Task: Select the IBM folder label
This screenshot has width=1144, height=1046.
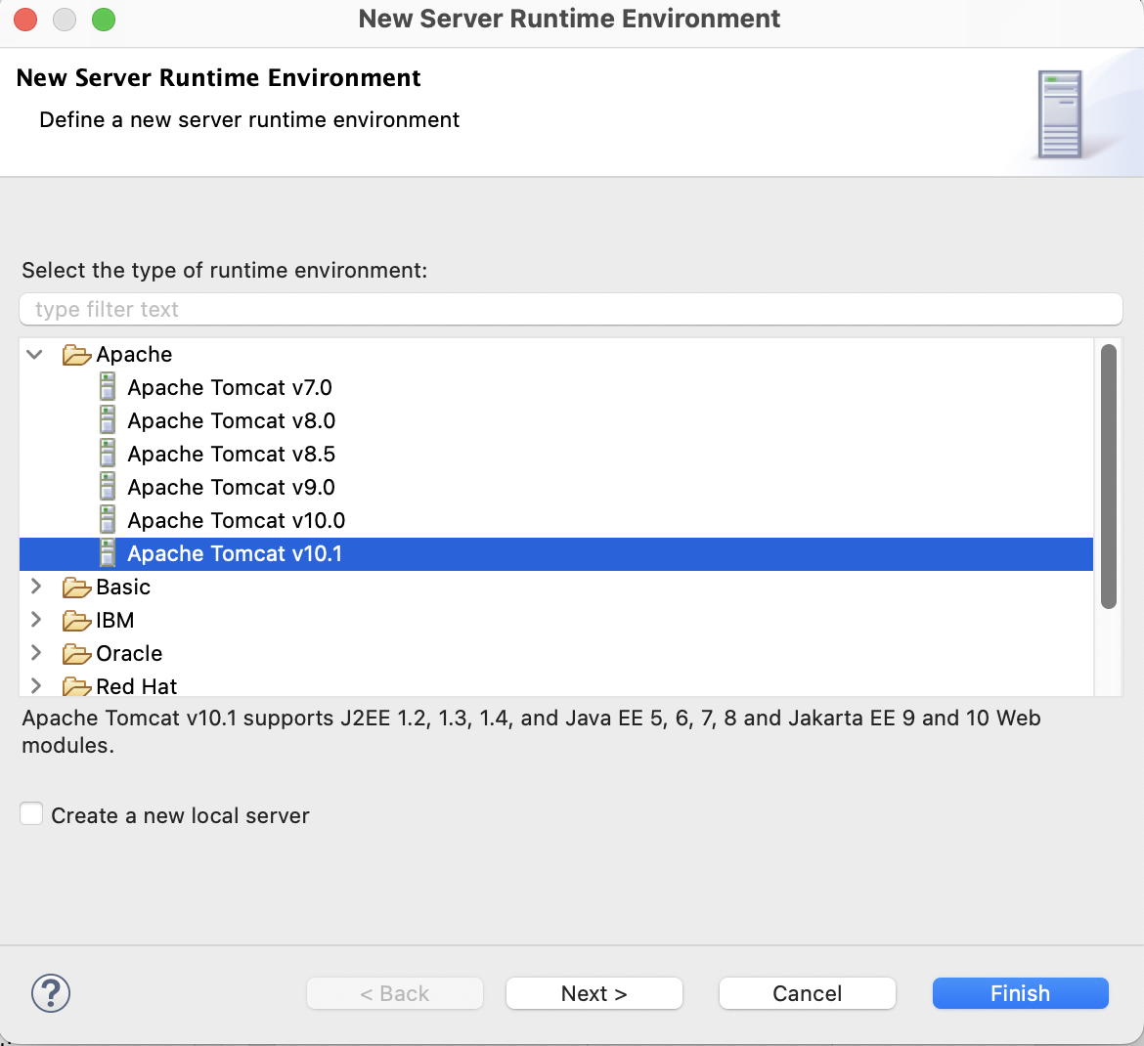Action: (x=115, y=620)
